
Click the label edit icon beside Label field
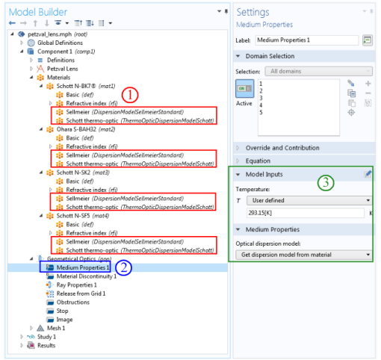(368, 40)
